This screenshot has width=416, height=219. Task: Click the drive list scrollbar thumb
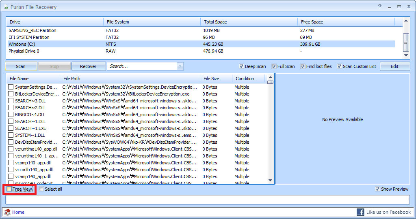(406, 43)
